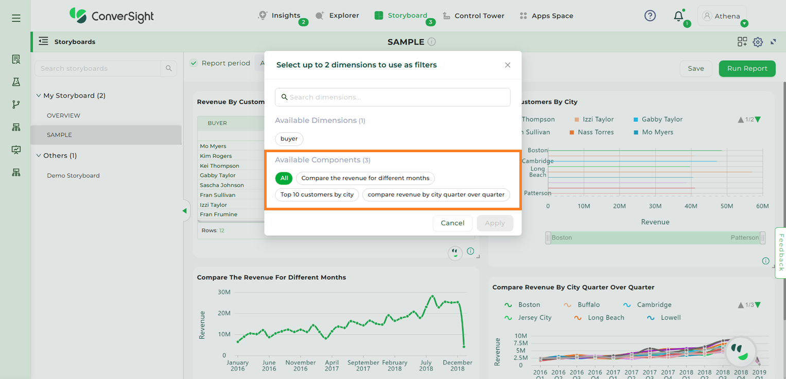Open the help question mark icon

(650, 16)
